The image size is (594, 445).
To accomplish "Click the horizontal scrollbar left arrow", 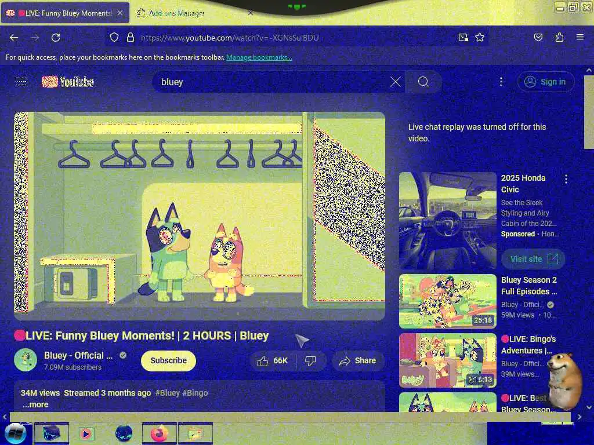I will point(5,417).
